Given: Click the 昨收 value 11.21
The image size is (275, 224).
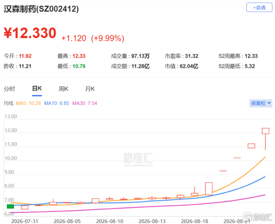Looking at the screenshot, I should pos(25,66).
